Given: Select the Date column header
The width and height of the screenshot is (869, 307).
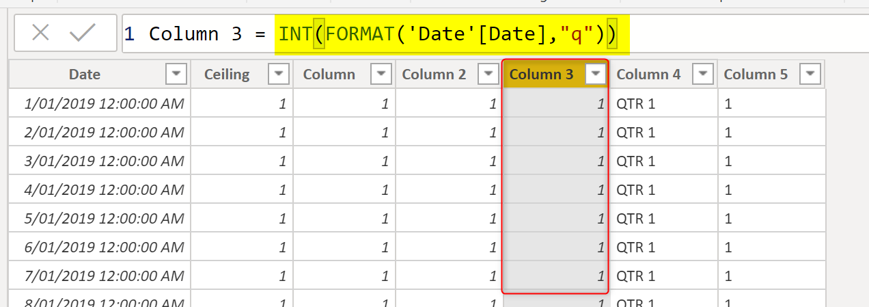Looking at the screenshot, I should 85,75.
